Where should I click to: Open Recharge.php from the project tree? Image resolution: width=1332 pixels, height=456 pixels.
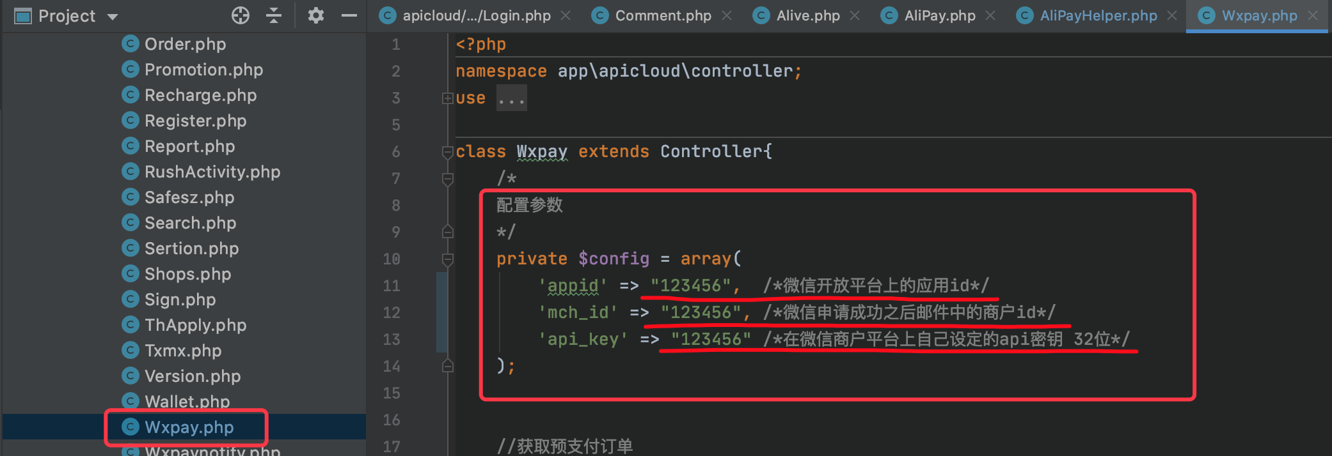click(x=200, y=95)
